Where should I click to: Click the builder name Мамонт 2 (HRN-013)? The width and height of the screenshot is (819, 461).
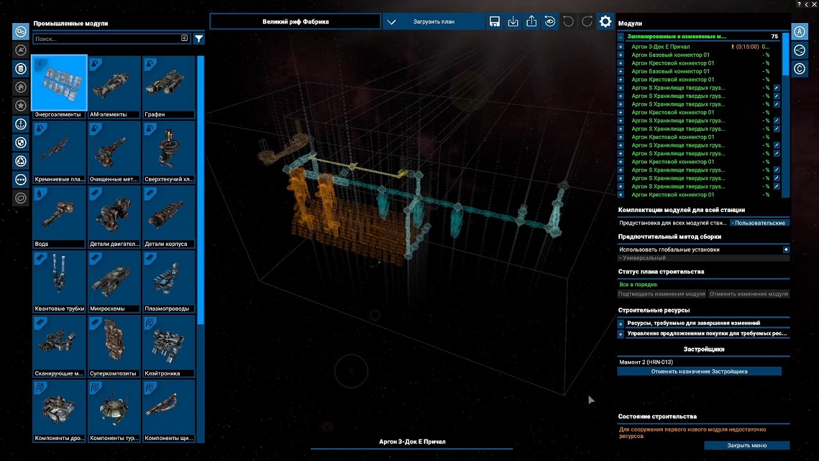[x=646, y=362]
